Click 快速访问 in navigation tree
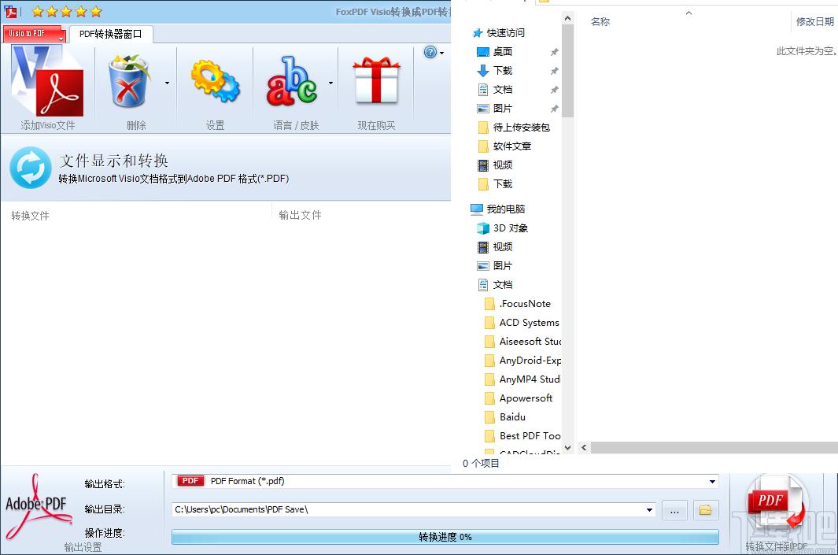Screen dimensions: 838x555 coord(499,33)
